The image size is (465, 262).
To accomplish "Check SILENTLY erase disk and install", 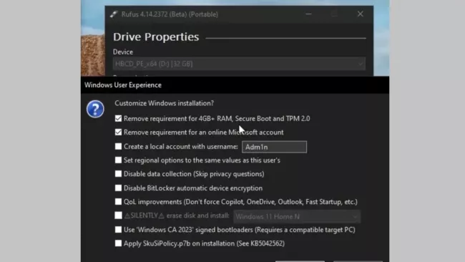I will (x=118, y=215).
